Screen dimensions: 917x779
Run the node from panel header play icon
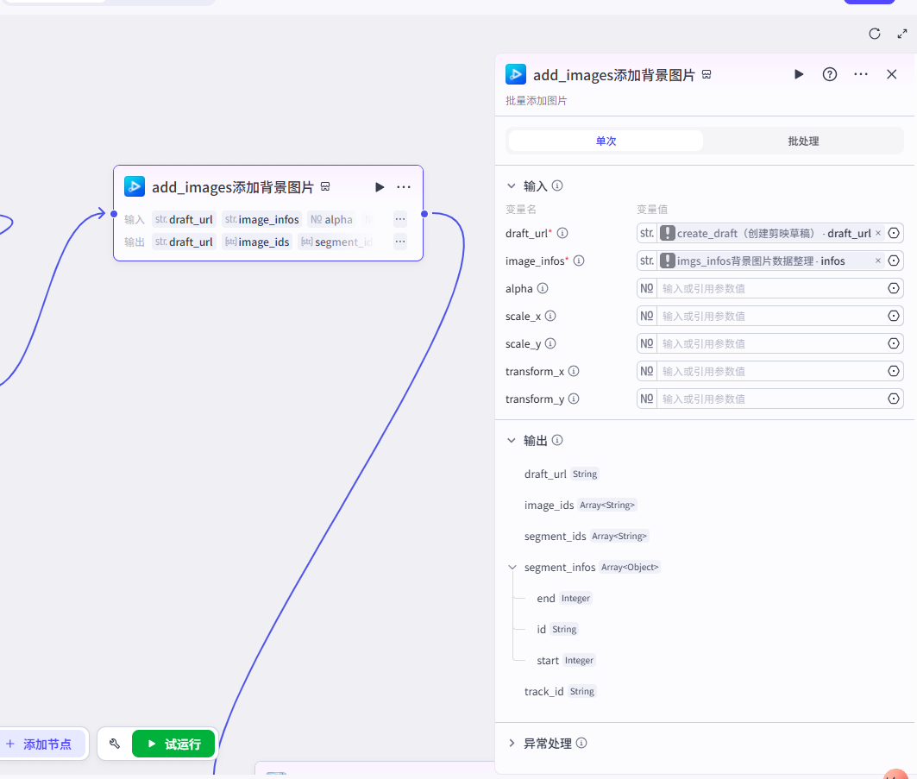click(799, 74)
